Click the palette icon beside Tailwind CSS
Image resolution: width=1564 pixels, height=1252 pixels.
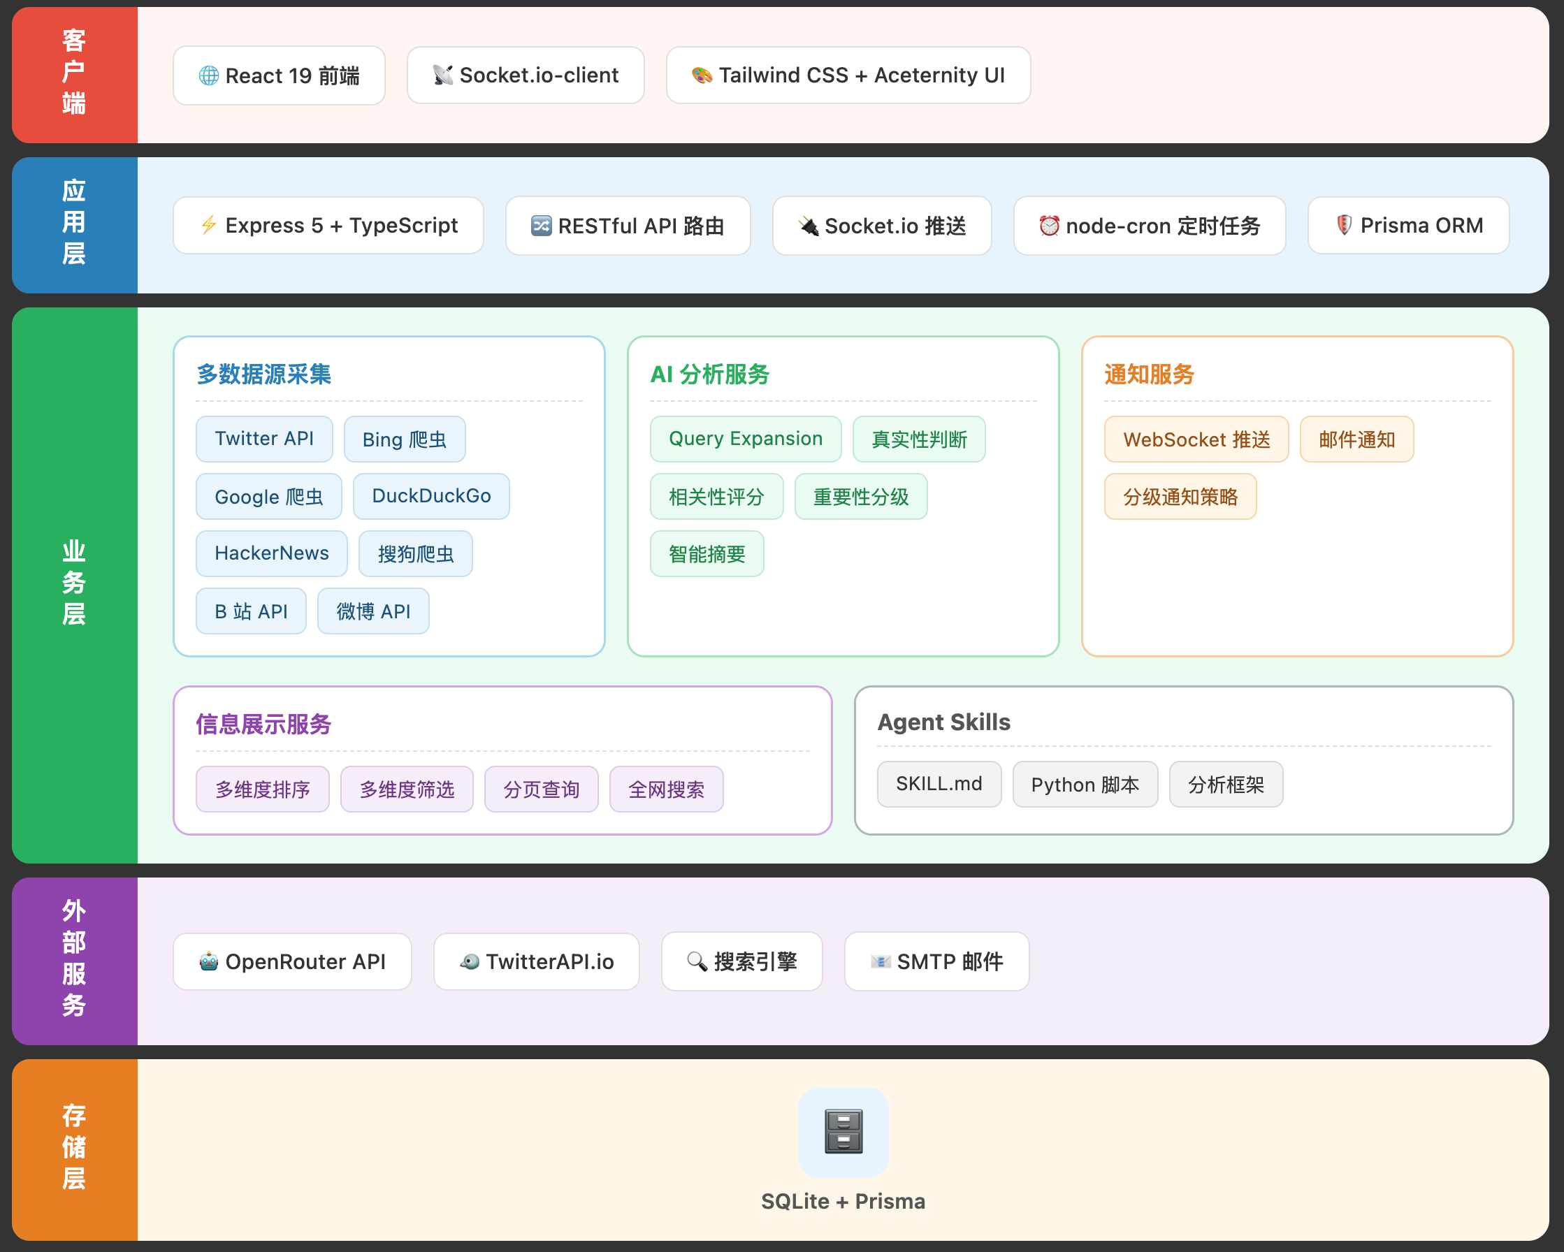[702, 75]
